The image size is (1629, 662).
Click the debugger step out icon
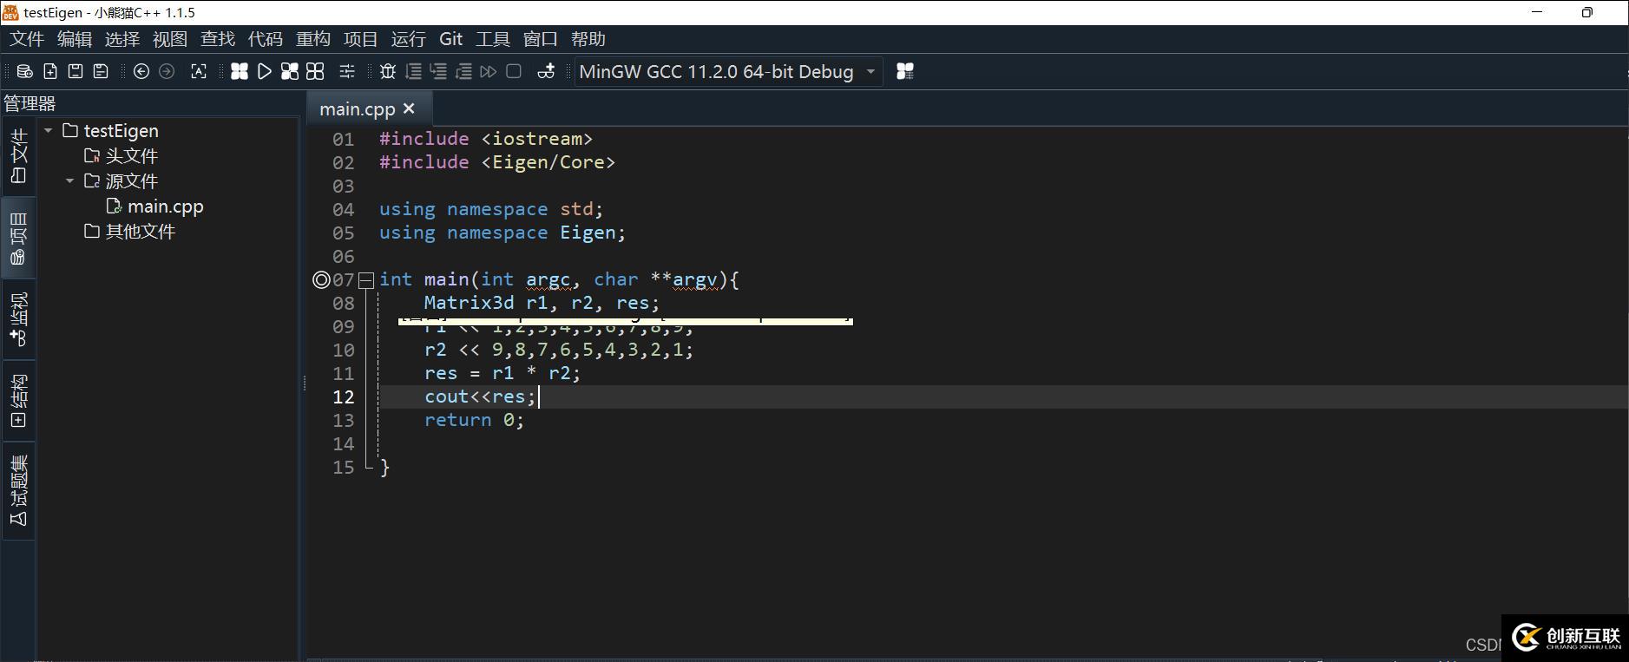463,72
